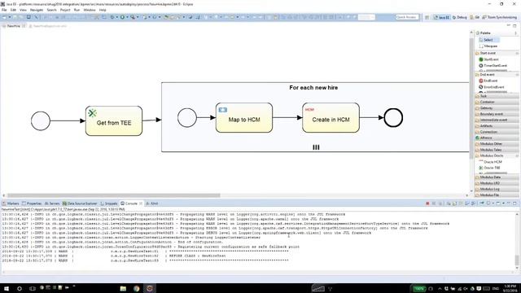Click the taskbar clock
521x293 pixels.
pos(510,288)
